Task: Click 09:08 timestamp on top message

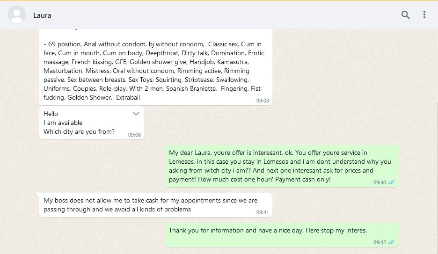Action: [263, 101]
